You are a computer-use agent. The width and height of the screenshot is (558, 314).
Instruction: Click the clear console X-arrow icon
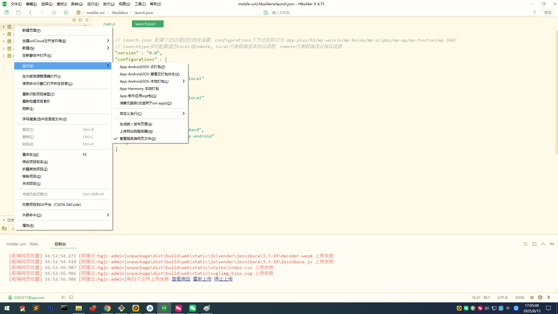pyautogui.click(x=552, y=244)
